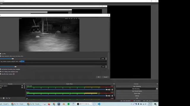
Task: Mute Mic/Aux speaker icon
Action: pos(109,96)
